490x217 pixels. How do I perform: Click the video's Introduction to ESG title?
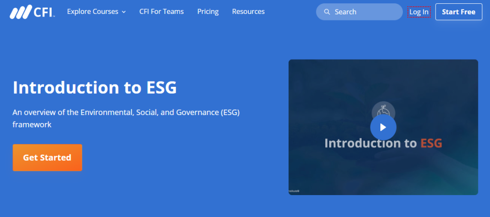pyautogui.click(x=371, y=143)
